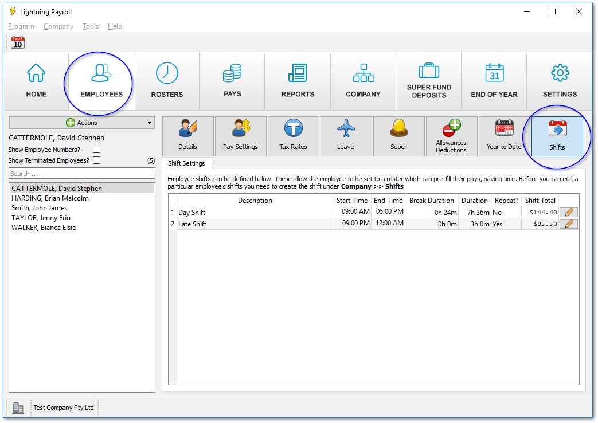Click the 09:00 PM start time cell

point(351,224)
